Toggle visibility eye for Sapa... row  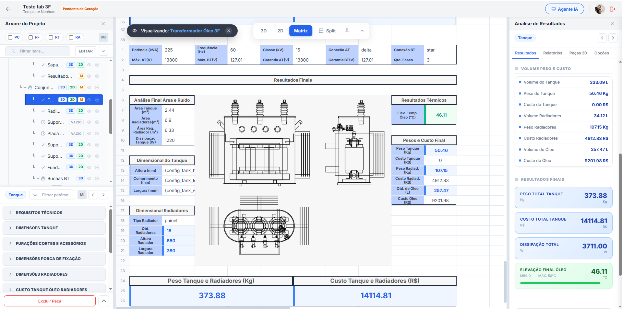[89, 65]
